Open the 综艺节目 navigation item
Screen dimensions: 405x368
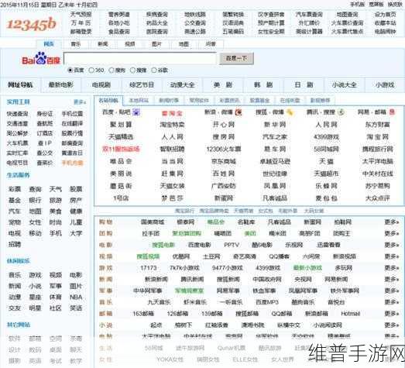(142, 84)
